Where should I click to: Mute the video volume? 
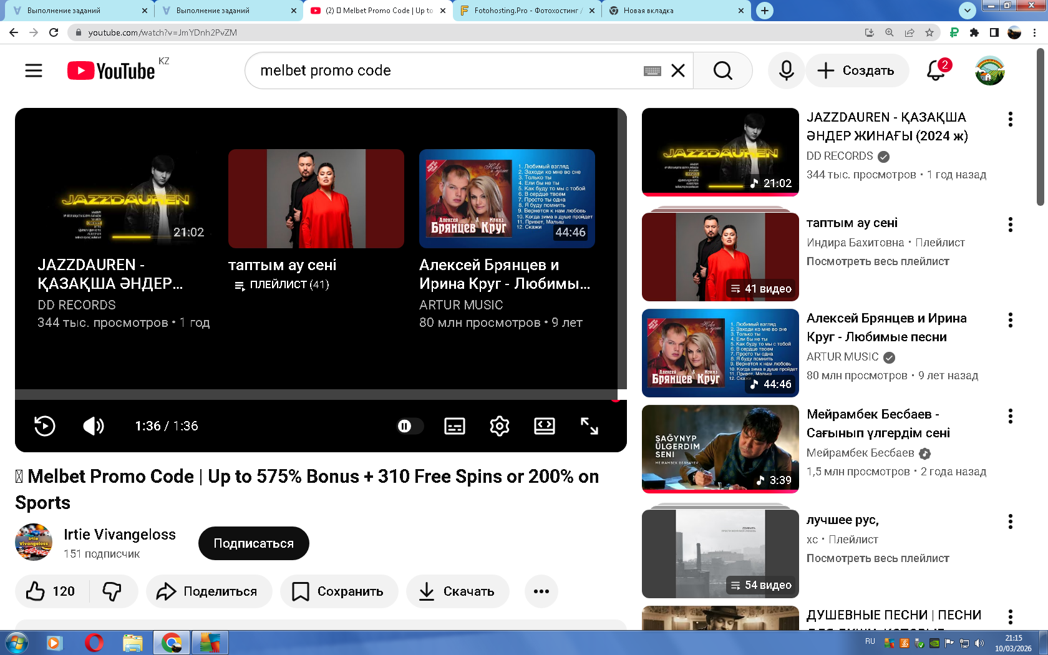pos(93,426)
